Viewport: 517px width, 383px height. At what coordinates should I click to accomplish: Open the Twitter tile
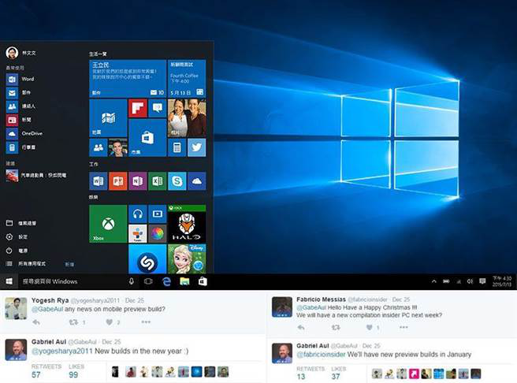[197, 147]
